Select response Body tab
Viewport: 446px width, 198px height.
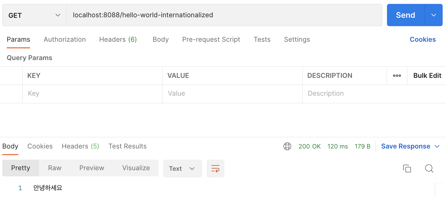pyautogui.click(x=10, y=146)
